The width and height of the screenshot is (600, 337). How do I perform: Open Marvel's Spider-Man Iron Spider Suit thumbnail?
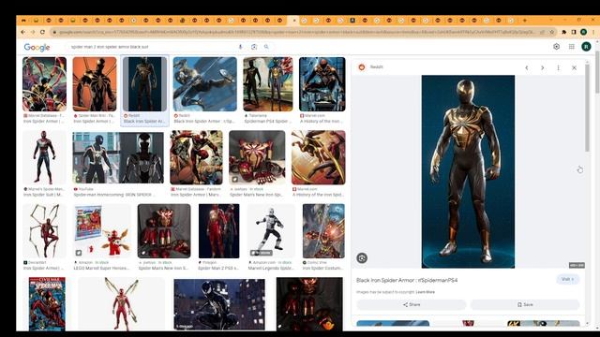click(x=44, y=157)
